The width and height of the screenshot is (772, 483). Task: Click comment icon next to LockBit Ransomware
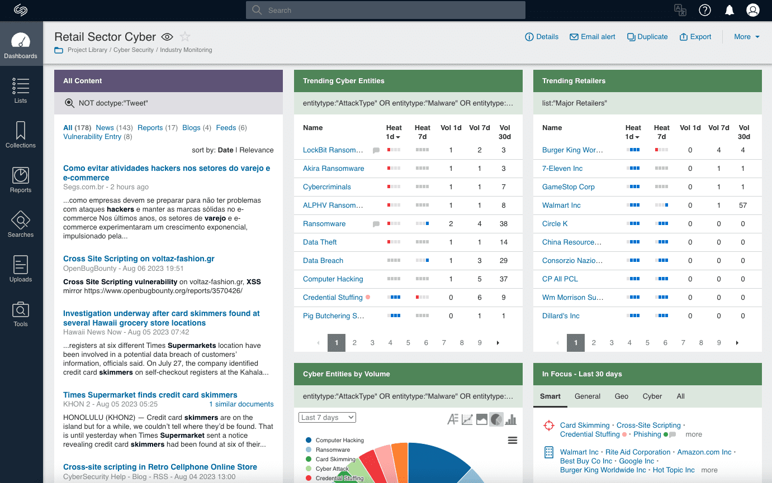376,150
